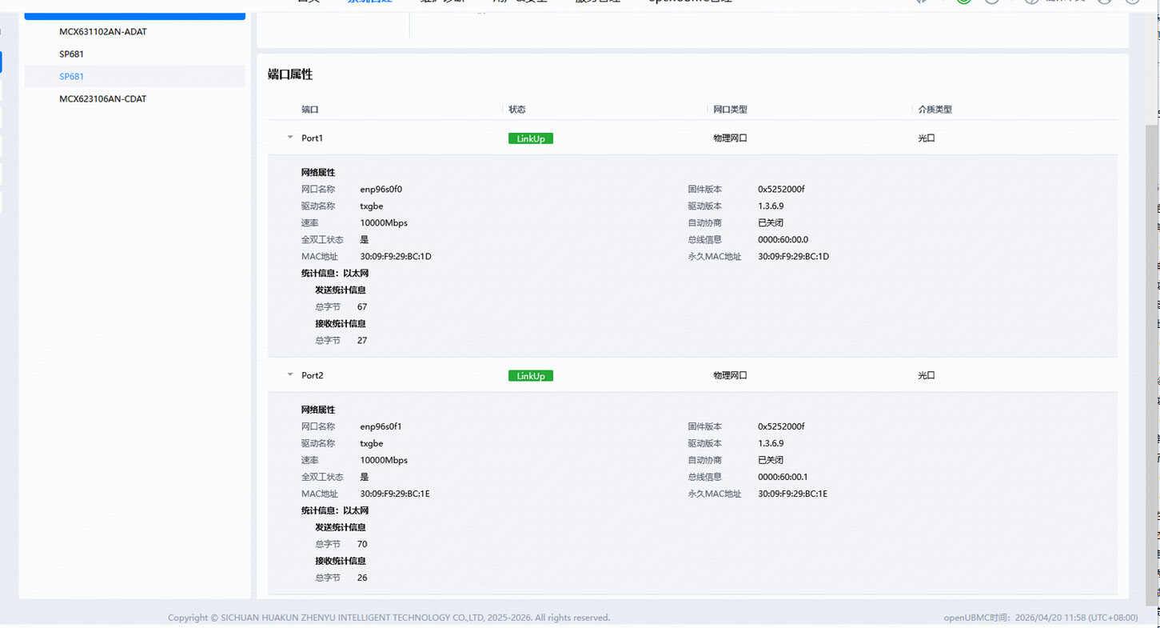Select the MCX631102AN-ADAT network adapter
1160x628 pixels.
(x=103, y=32)
